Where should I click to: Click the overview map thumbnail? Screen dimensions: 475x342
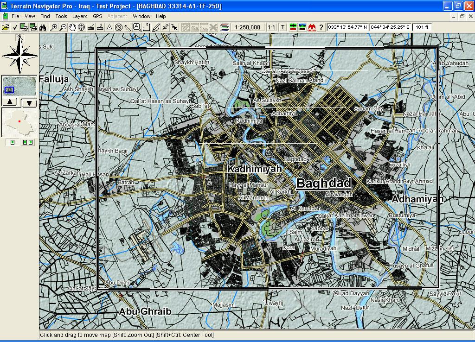coord(19,86)
